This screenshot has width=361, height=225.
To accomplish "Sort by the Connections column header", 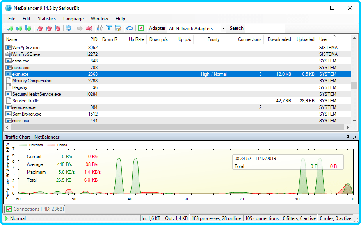I will click(249, 39).
